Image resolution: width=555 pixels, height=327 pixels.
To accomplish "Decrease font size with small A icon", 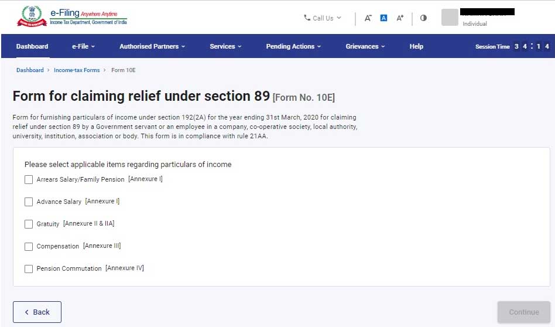I will [x=368, y=18].
